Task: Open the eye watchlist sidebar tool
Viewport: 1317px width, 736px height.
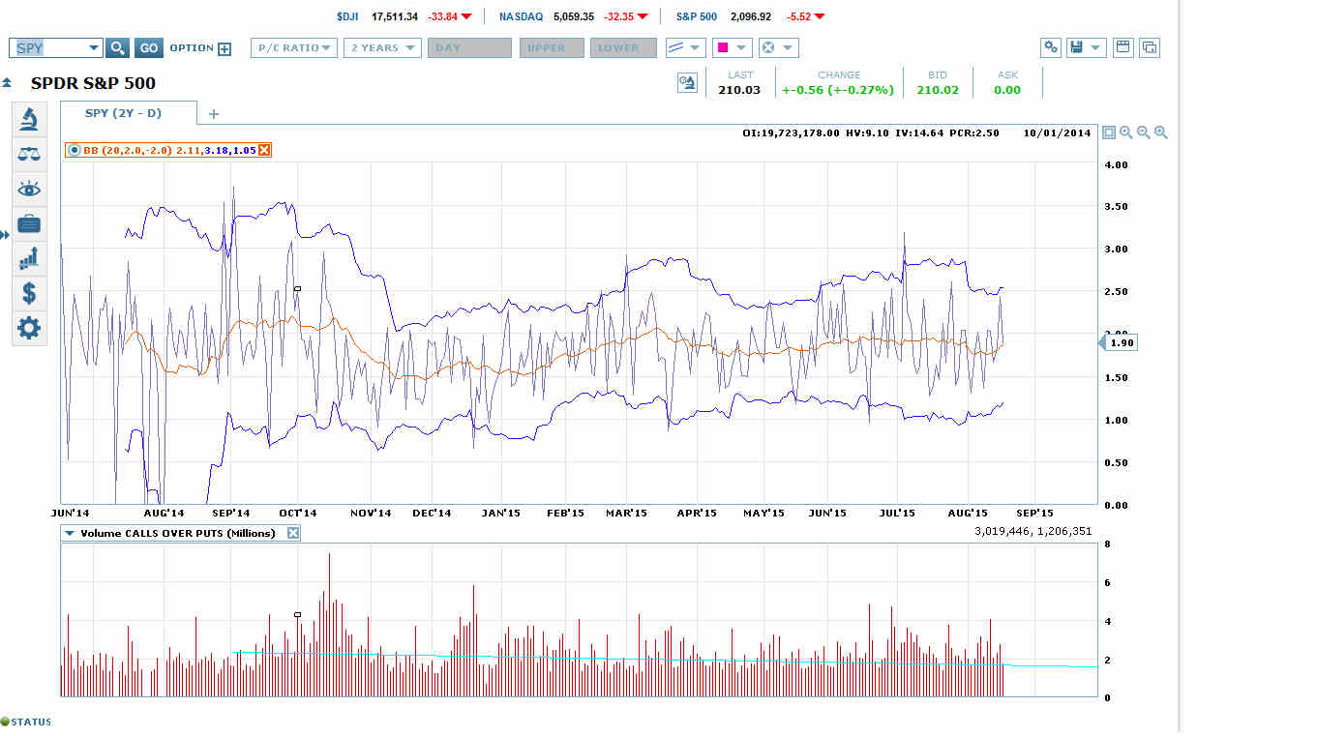Action: pos(29,190)
